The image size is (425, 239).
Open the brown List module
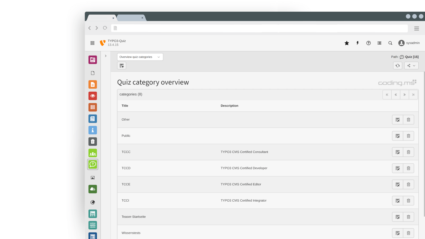click(x=93, y=107)
